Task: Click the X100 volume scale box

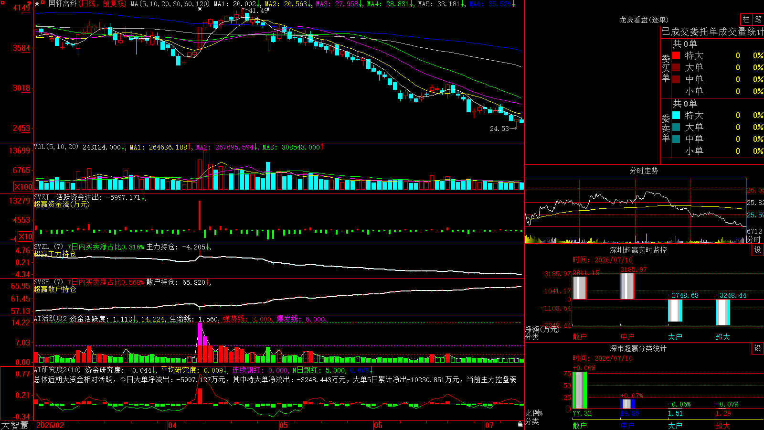Action: tap(23, 187)
